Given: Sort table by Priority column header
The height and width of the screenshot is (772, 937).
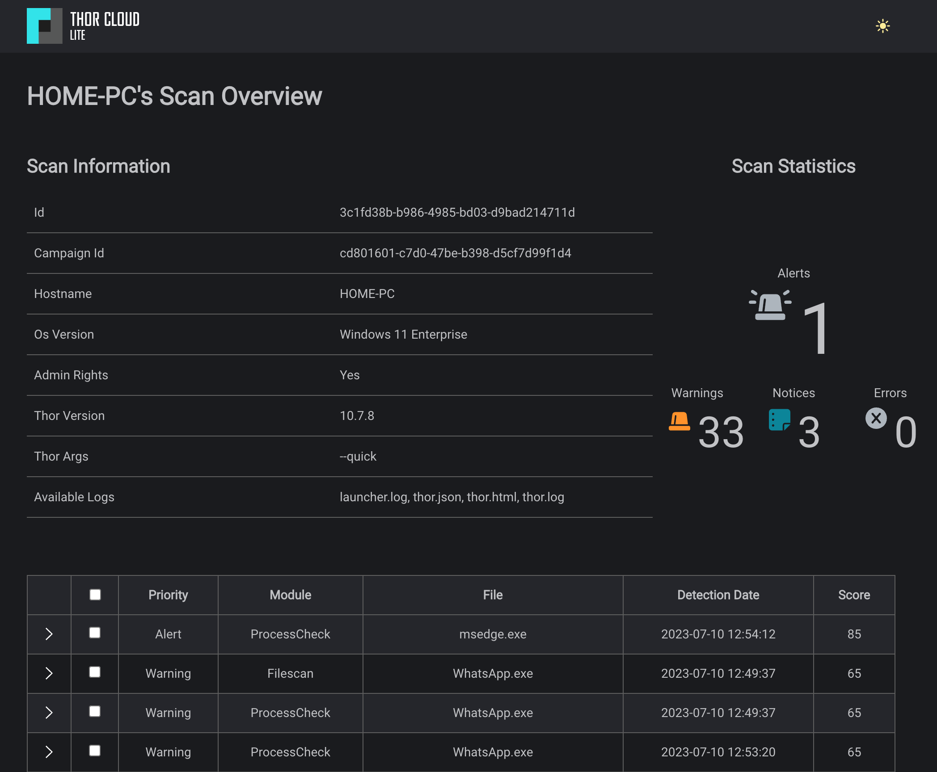Looking at the screenshot, I should coord(168,595).
